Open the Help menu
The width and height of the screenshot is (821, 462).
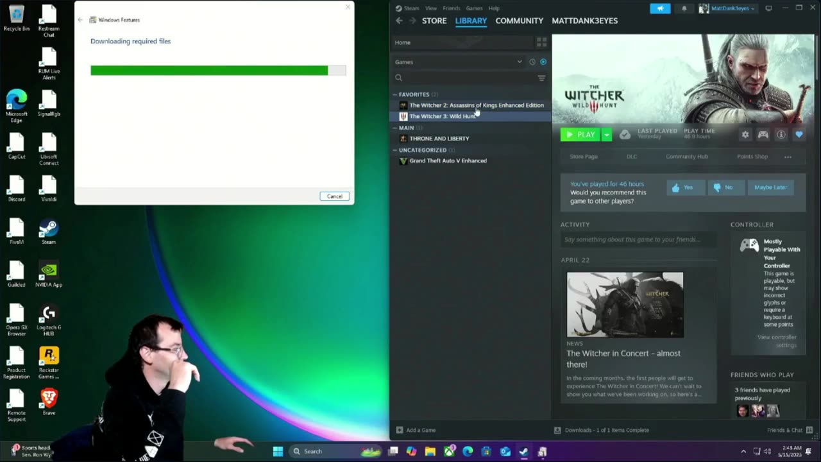494,8
